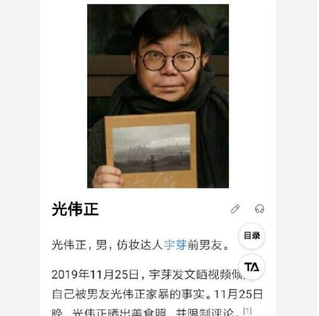Click the 光伟正 entry title heading

point(75,209)
